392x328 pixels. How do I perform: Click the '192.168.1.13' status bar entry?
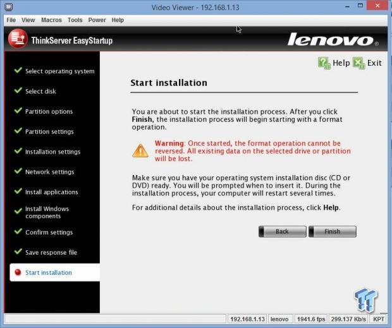coord(247,319)
